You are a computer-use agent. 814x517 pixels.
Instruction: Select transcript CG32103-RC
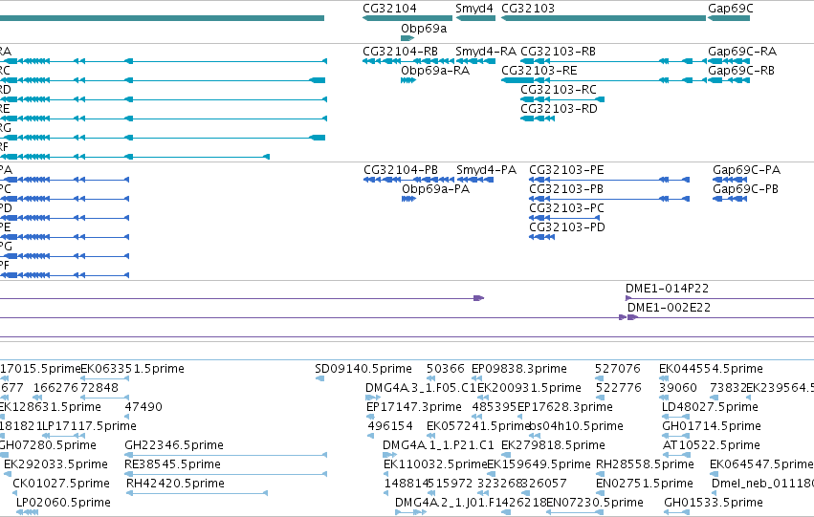point(562,99)
